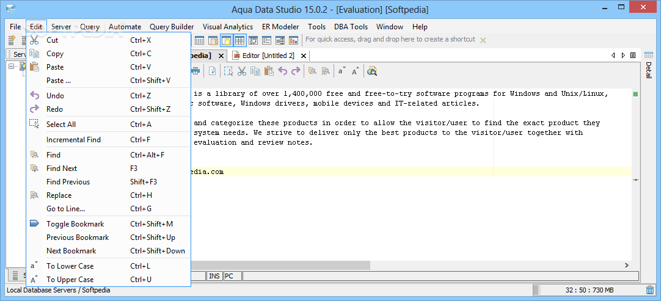Viewport: 661px width, 301px height.
Task: Click the left tab scroll arrow
Action: click(613, 55)
